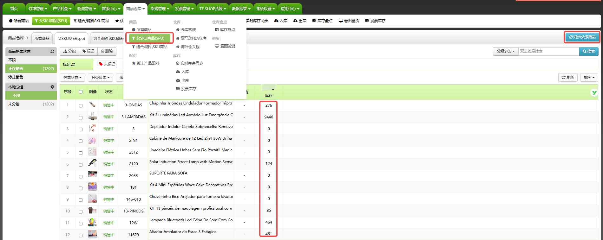This screenshot has height=240, width=603.
Task: Select 正在销售 (1202) status filter
Action: (31, 68)
